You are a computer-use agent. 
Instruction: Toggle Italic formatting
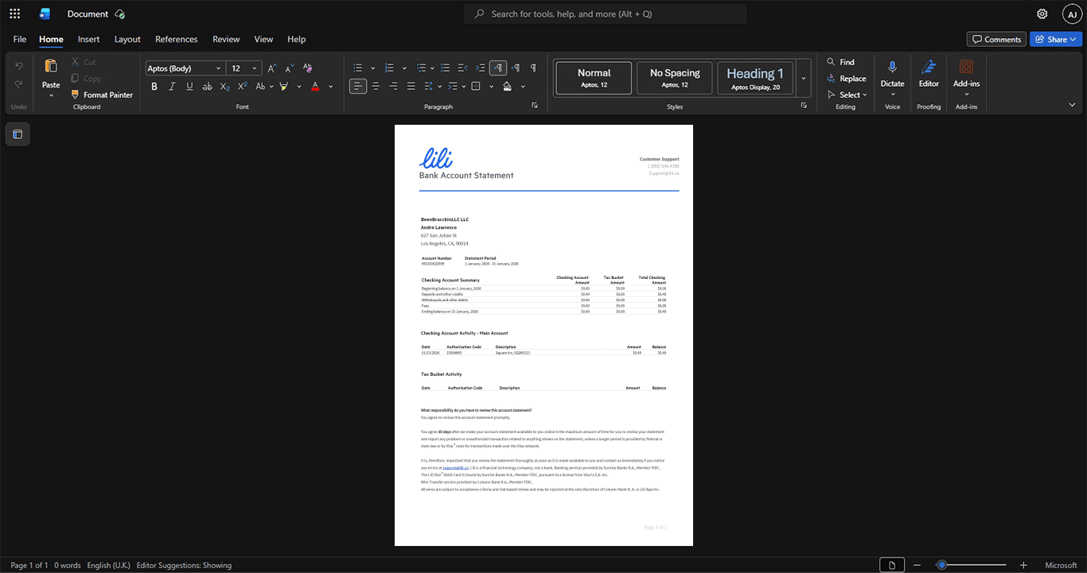click(172, 86)
